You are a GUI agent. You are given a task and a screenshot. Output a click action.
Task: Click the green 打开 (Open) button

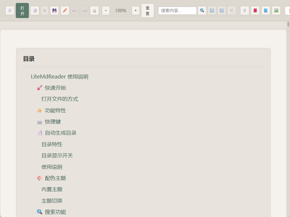click(22, 11)
